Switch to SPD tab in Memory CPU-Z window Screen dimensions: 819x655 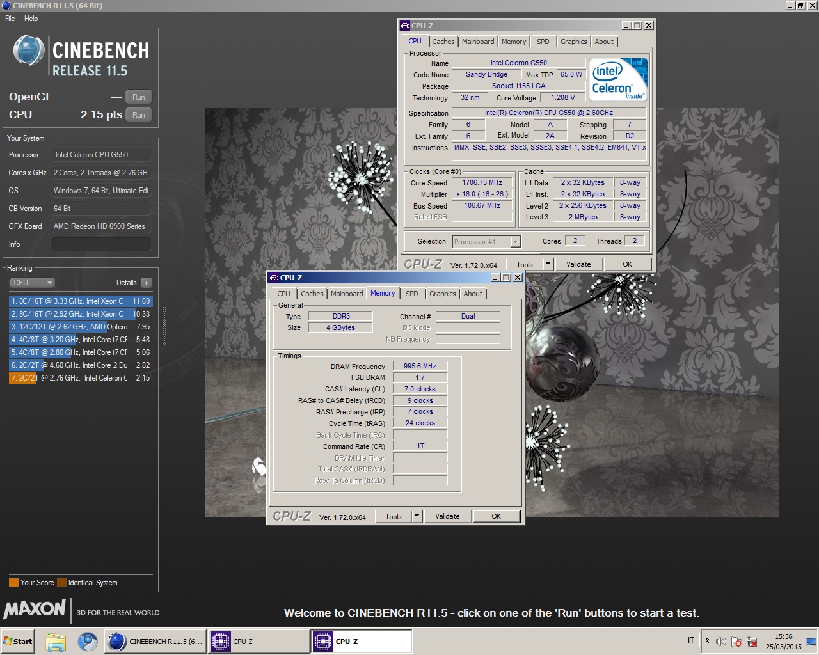(412, 294)
